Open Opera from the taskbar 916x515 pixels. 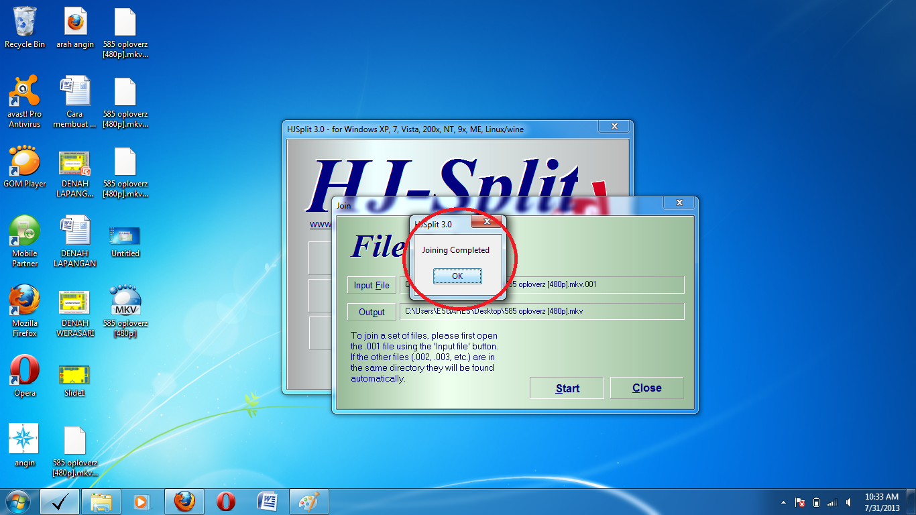pos(226,502)
